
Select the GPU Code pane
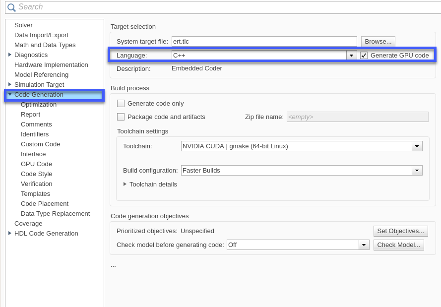tap(36, 164)
